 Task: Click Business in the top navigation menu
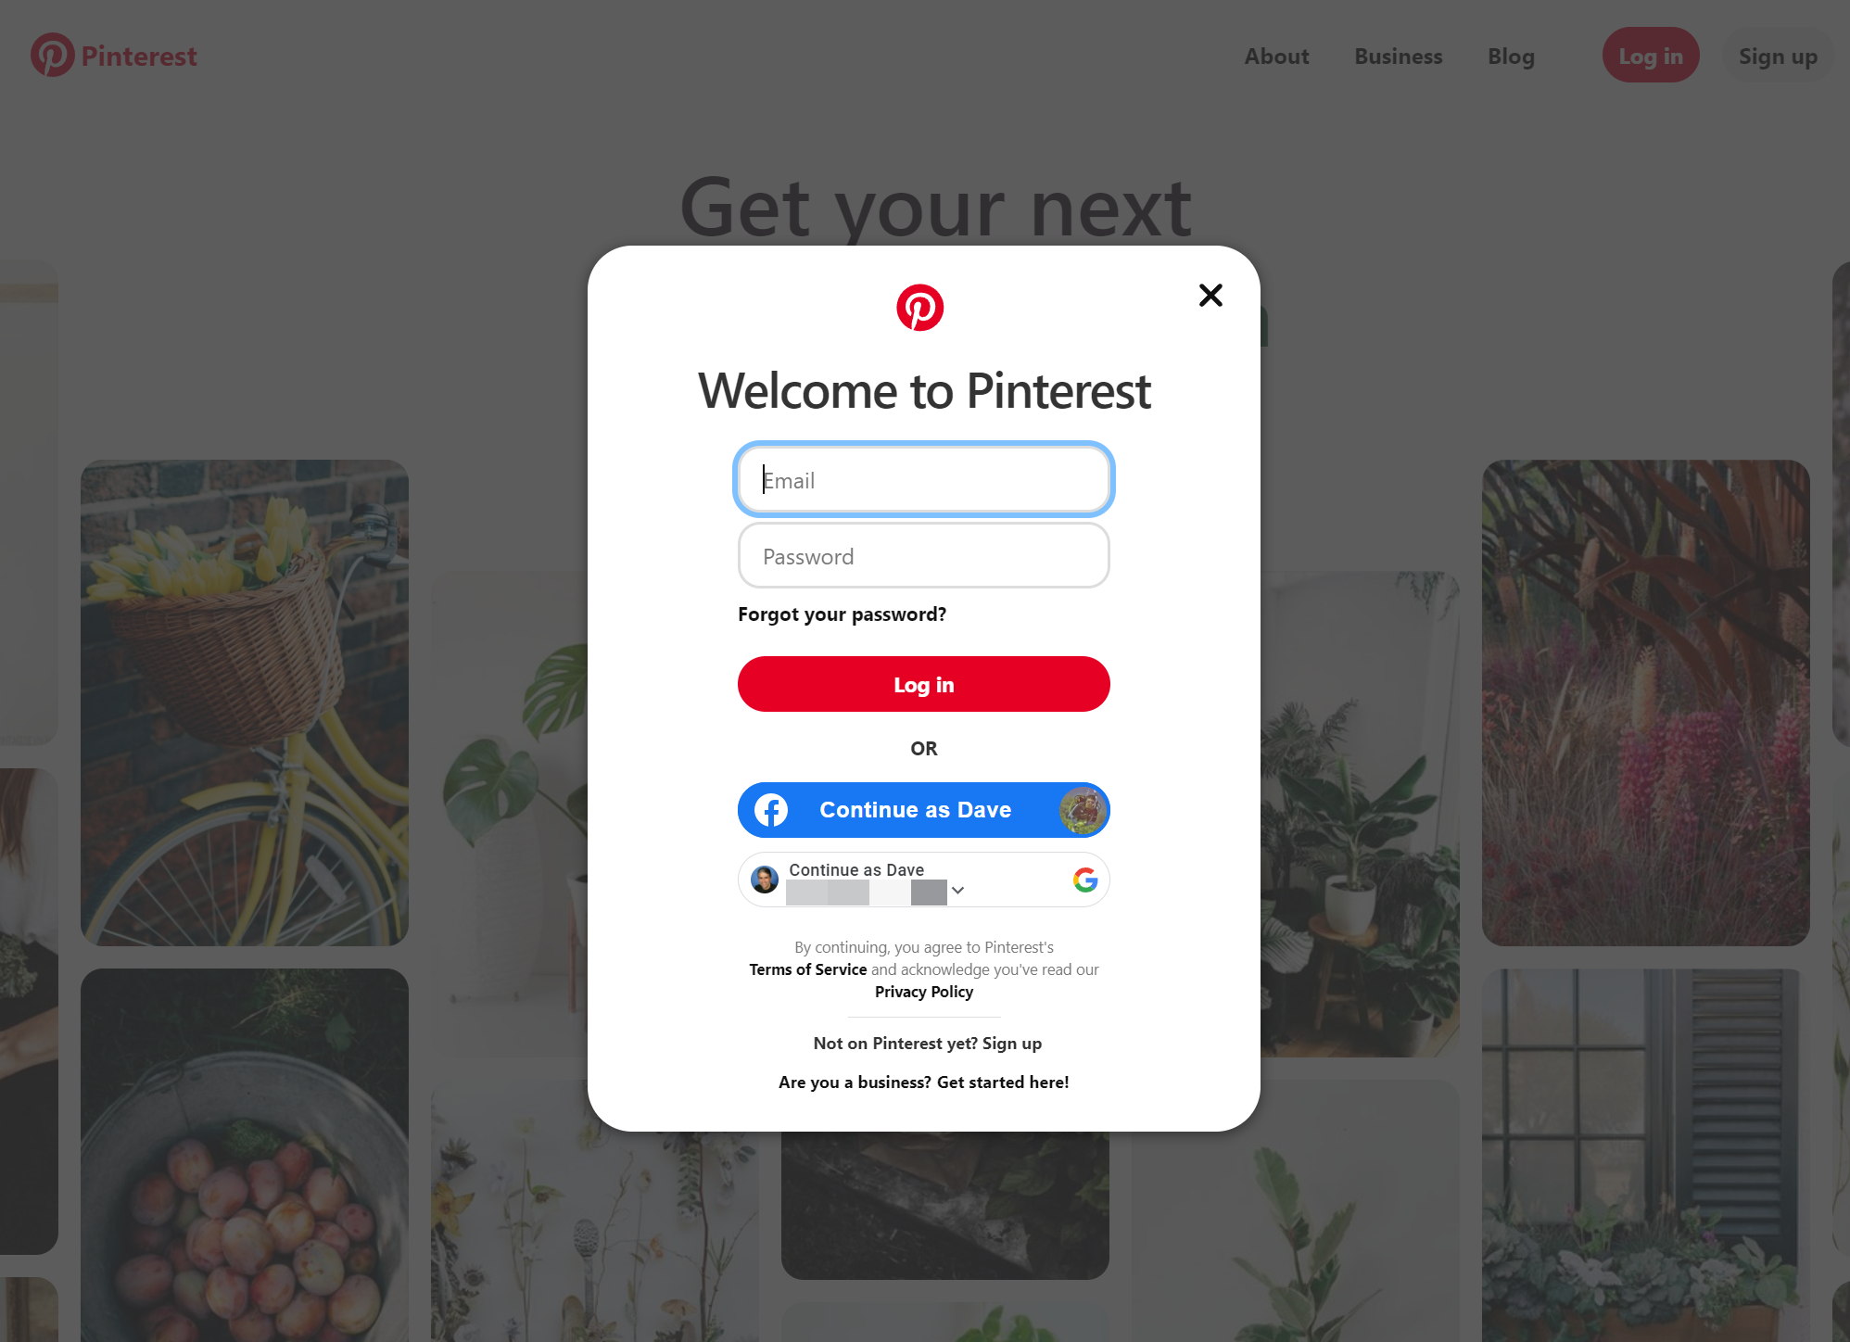[1399, 56]
